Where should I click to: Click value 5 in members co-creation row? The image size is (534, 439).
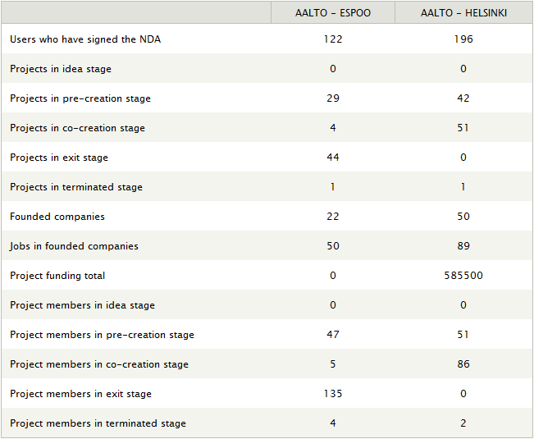tap(333, 364)
